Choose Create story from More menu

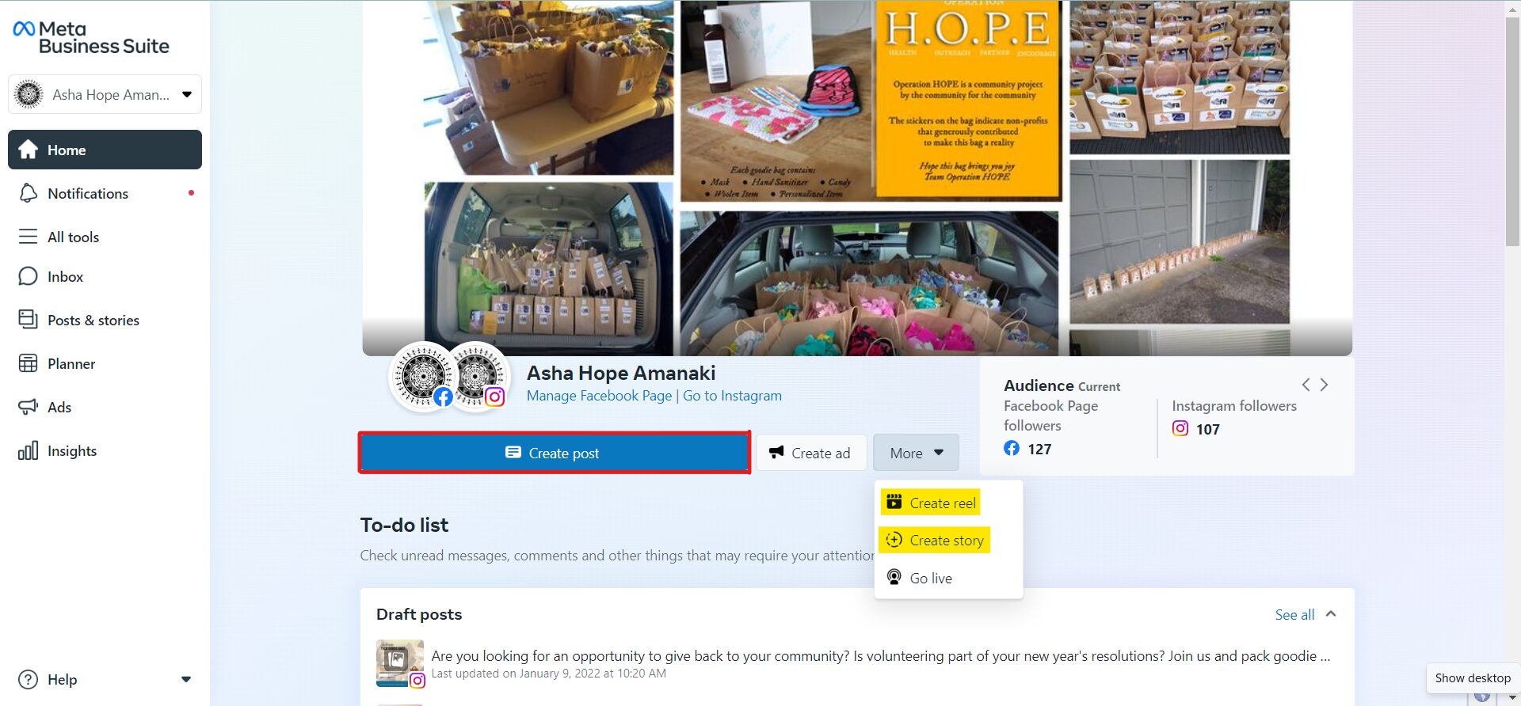click(x=935, y=540)
